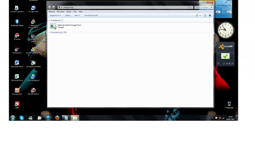Launch Mozilla Firefox desktop shortcut
The height and width of the screenshot is (143, 255).
pyautogui.click(x=33, y=91)
